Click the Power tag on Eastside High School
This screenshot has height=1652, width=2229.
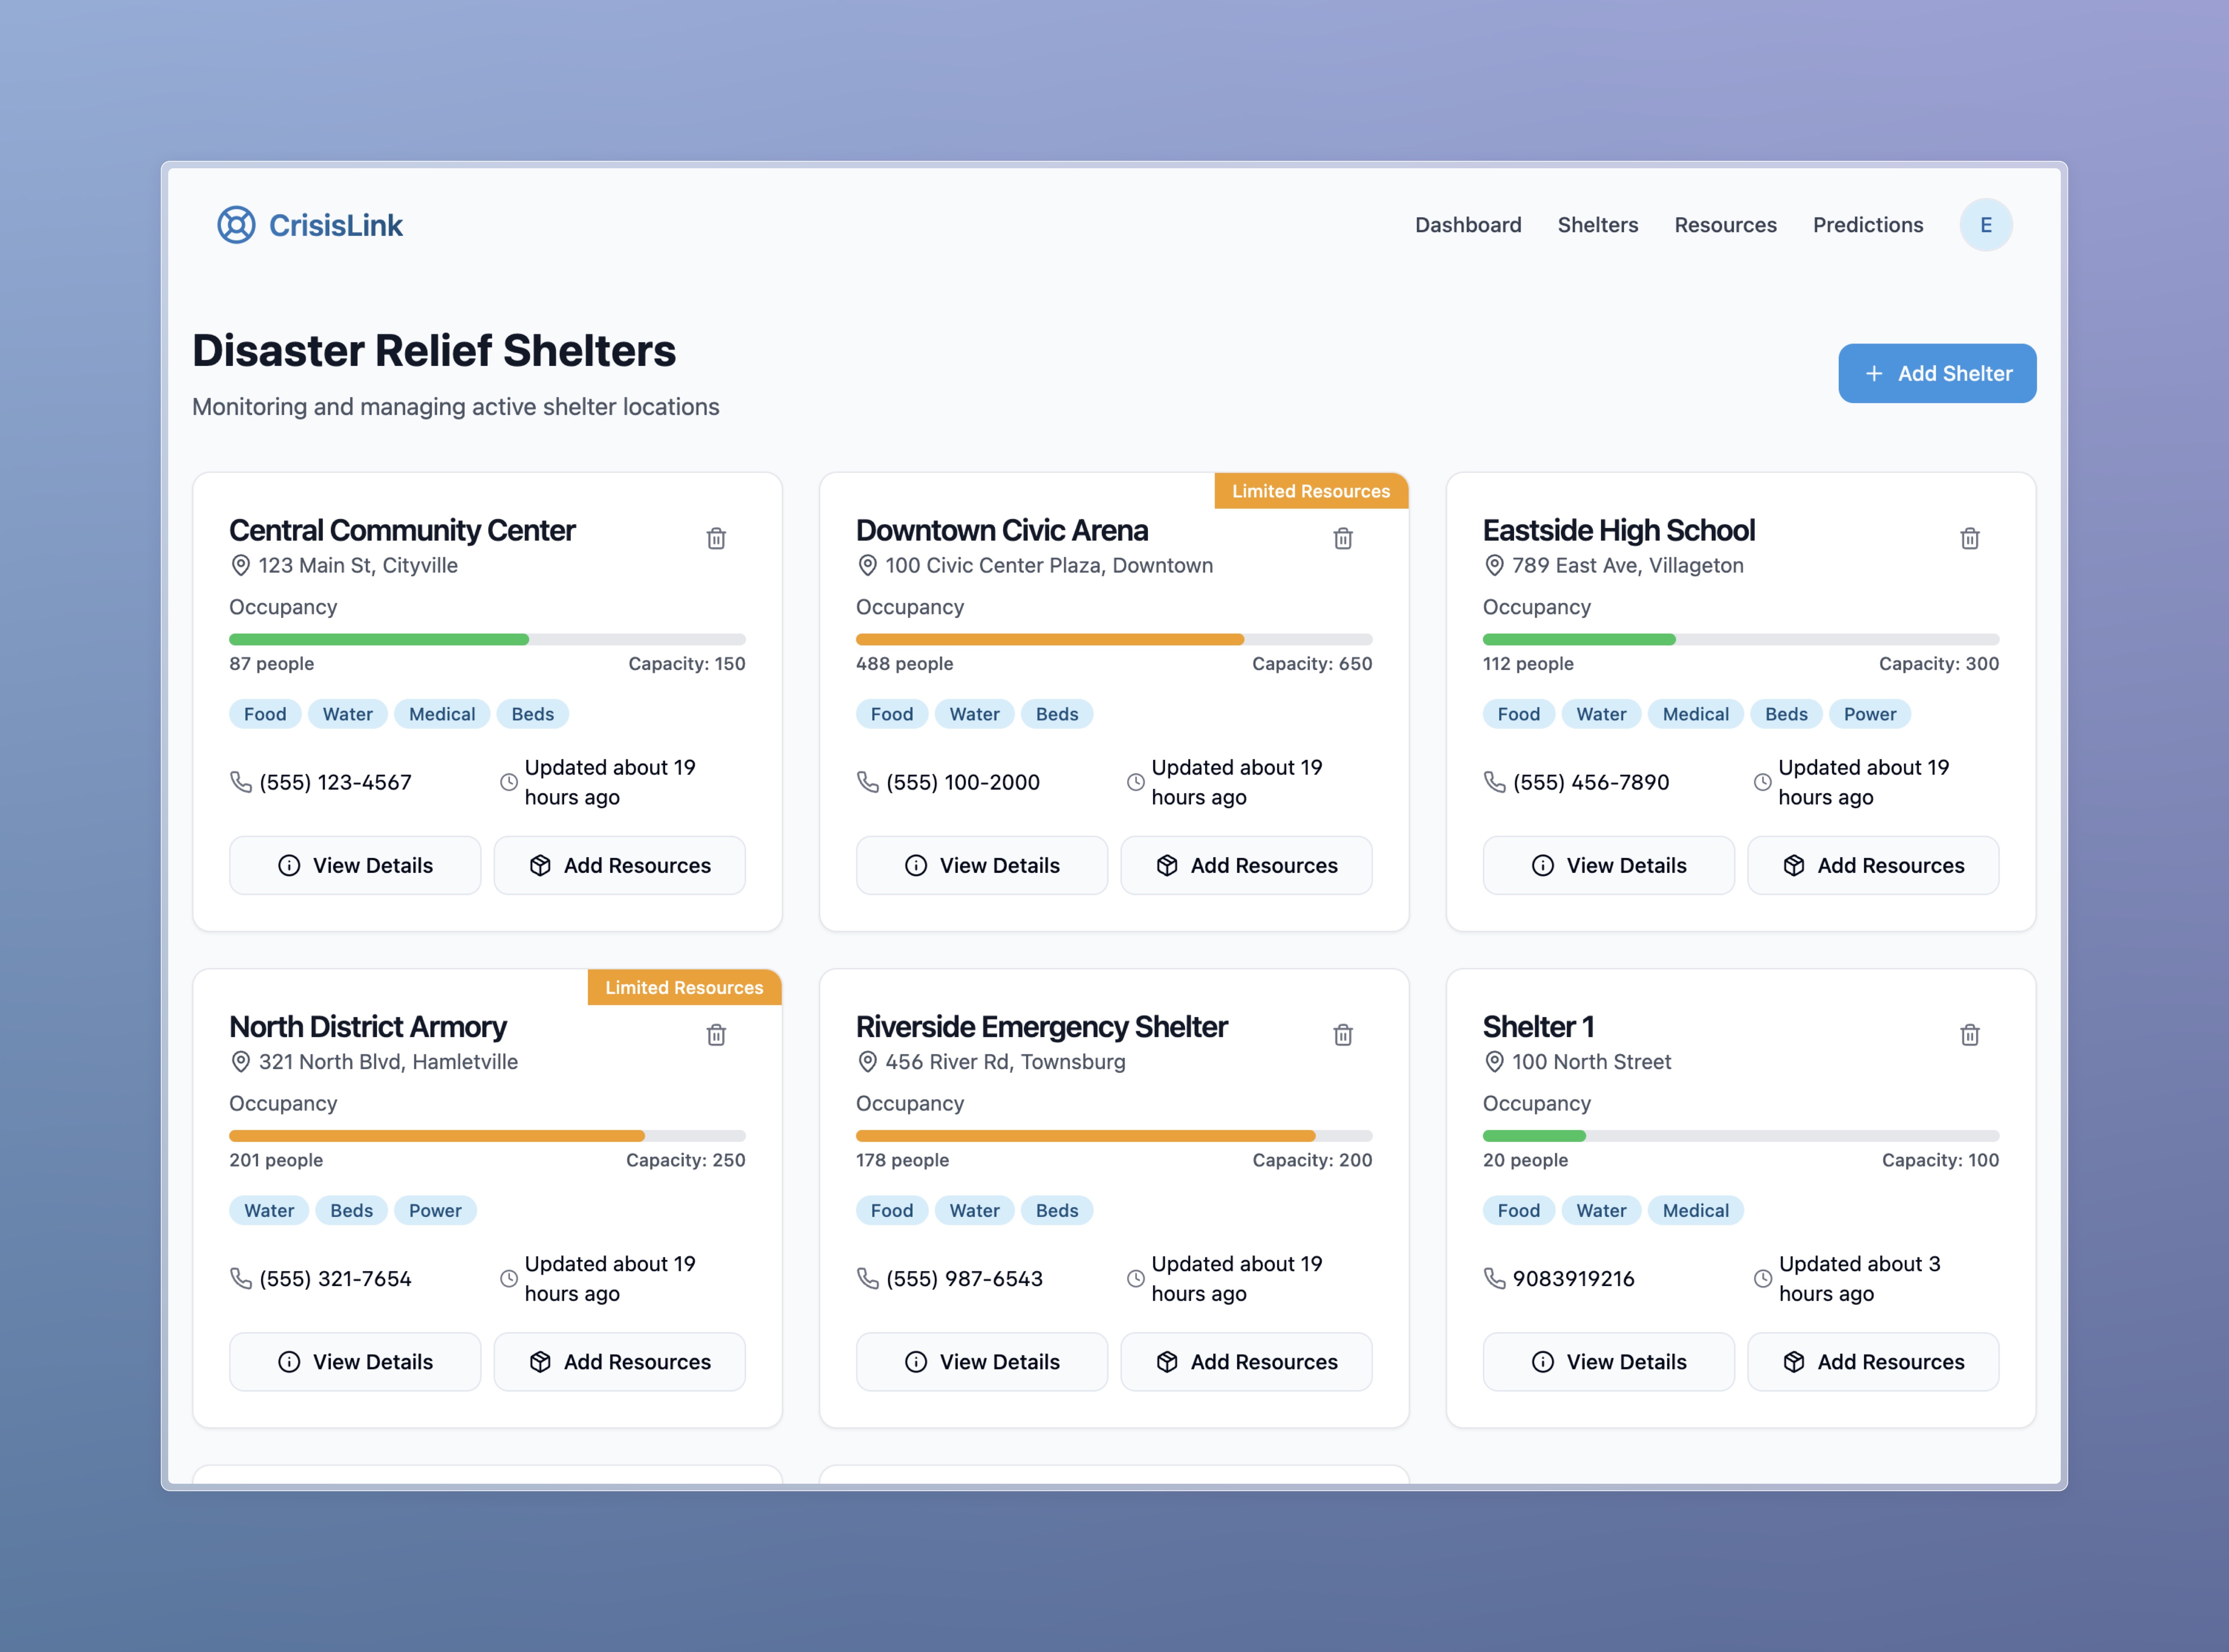click(x=1869, y=714)
